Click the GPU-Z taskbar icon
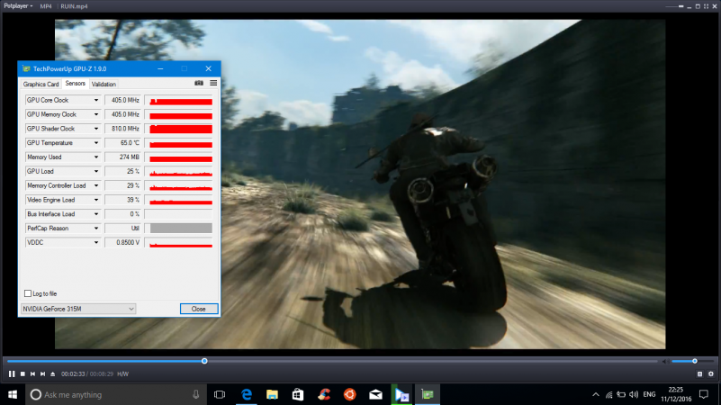The width and height of the screenshot is (721, 405). pos(428,394)
